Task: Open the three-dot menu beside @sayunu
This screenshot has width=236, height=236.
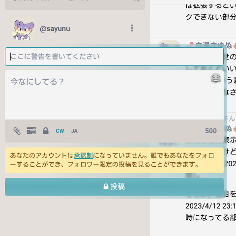Action: [132, 28]
